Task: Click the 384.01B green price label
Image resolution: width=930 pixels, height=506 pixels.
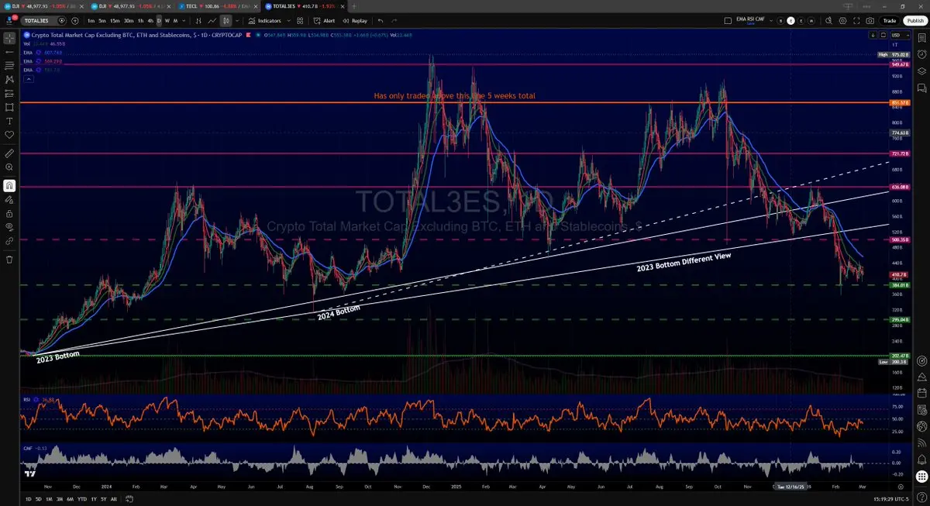Action: coord(900,285)
